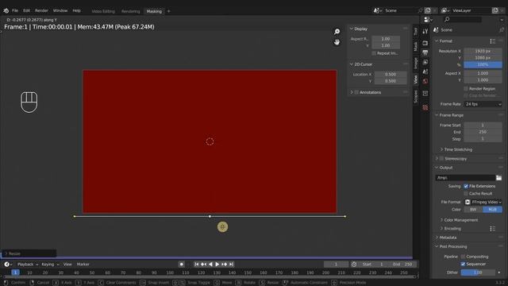Open the Help menu
This screenshot has height=286, width=508.
pos(76,10)
